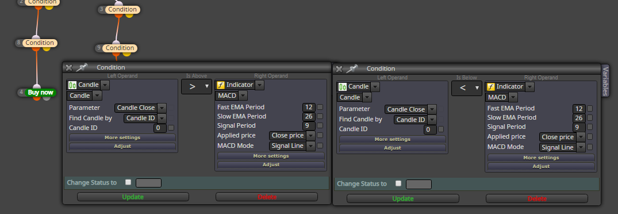Open MACD Mode dropdown in right panel
Screen dimensions: 618x214
click(581, 147)
